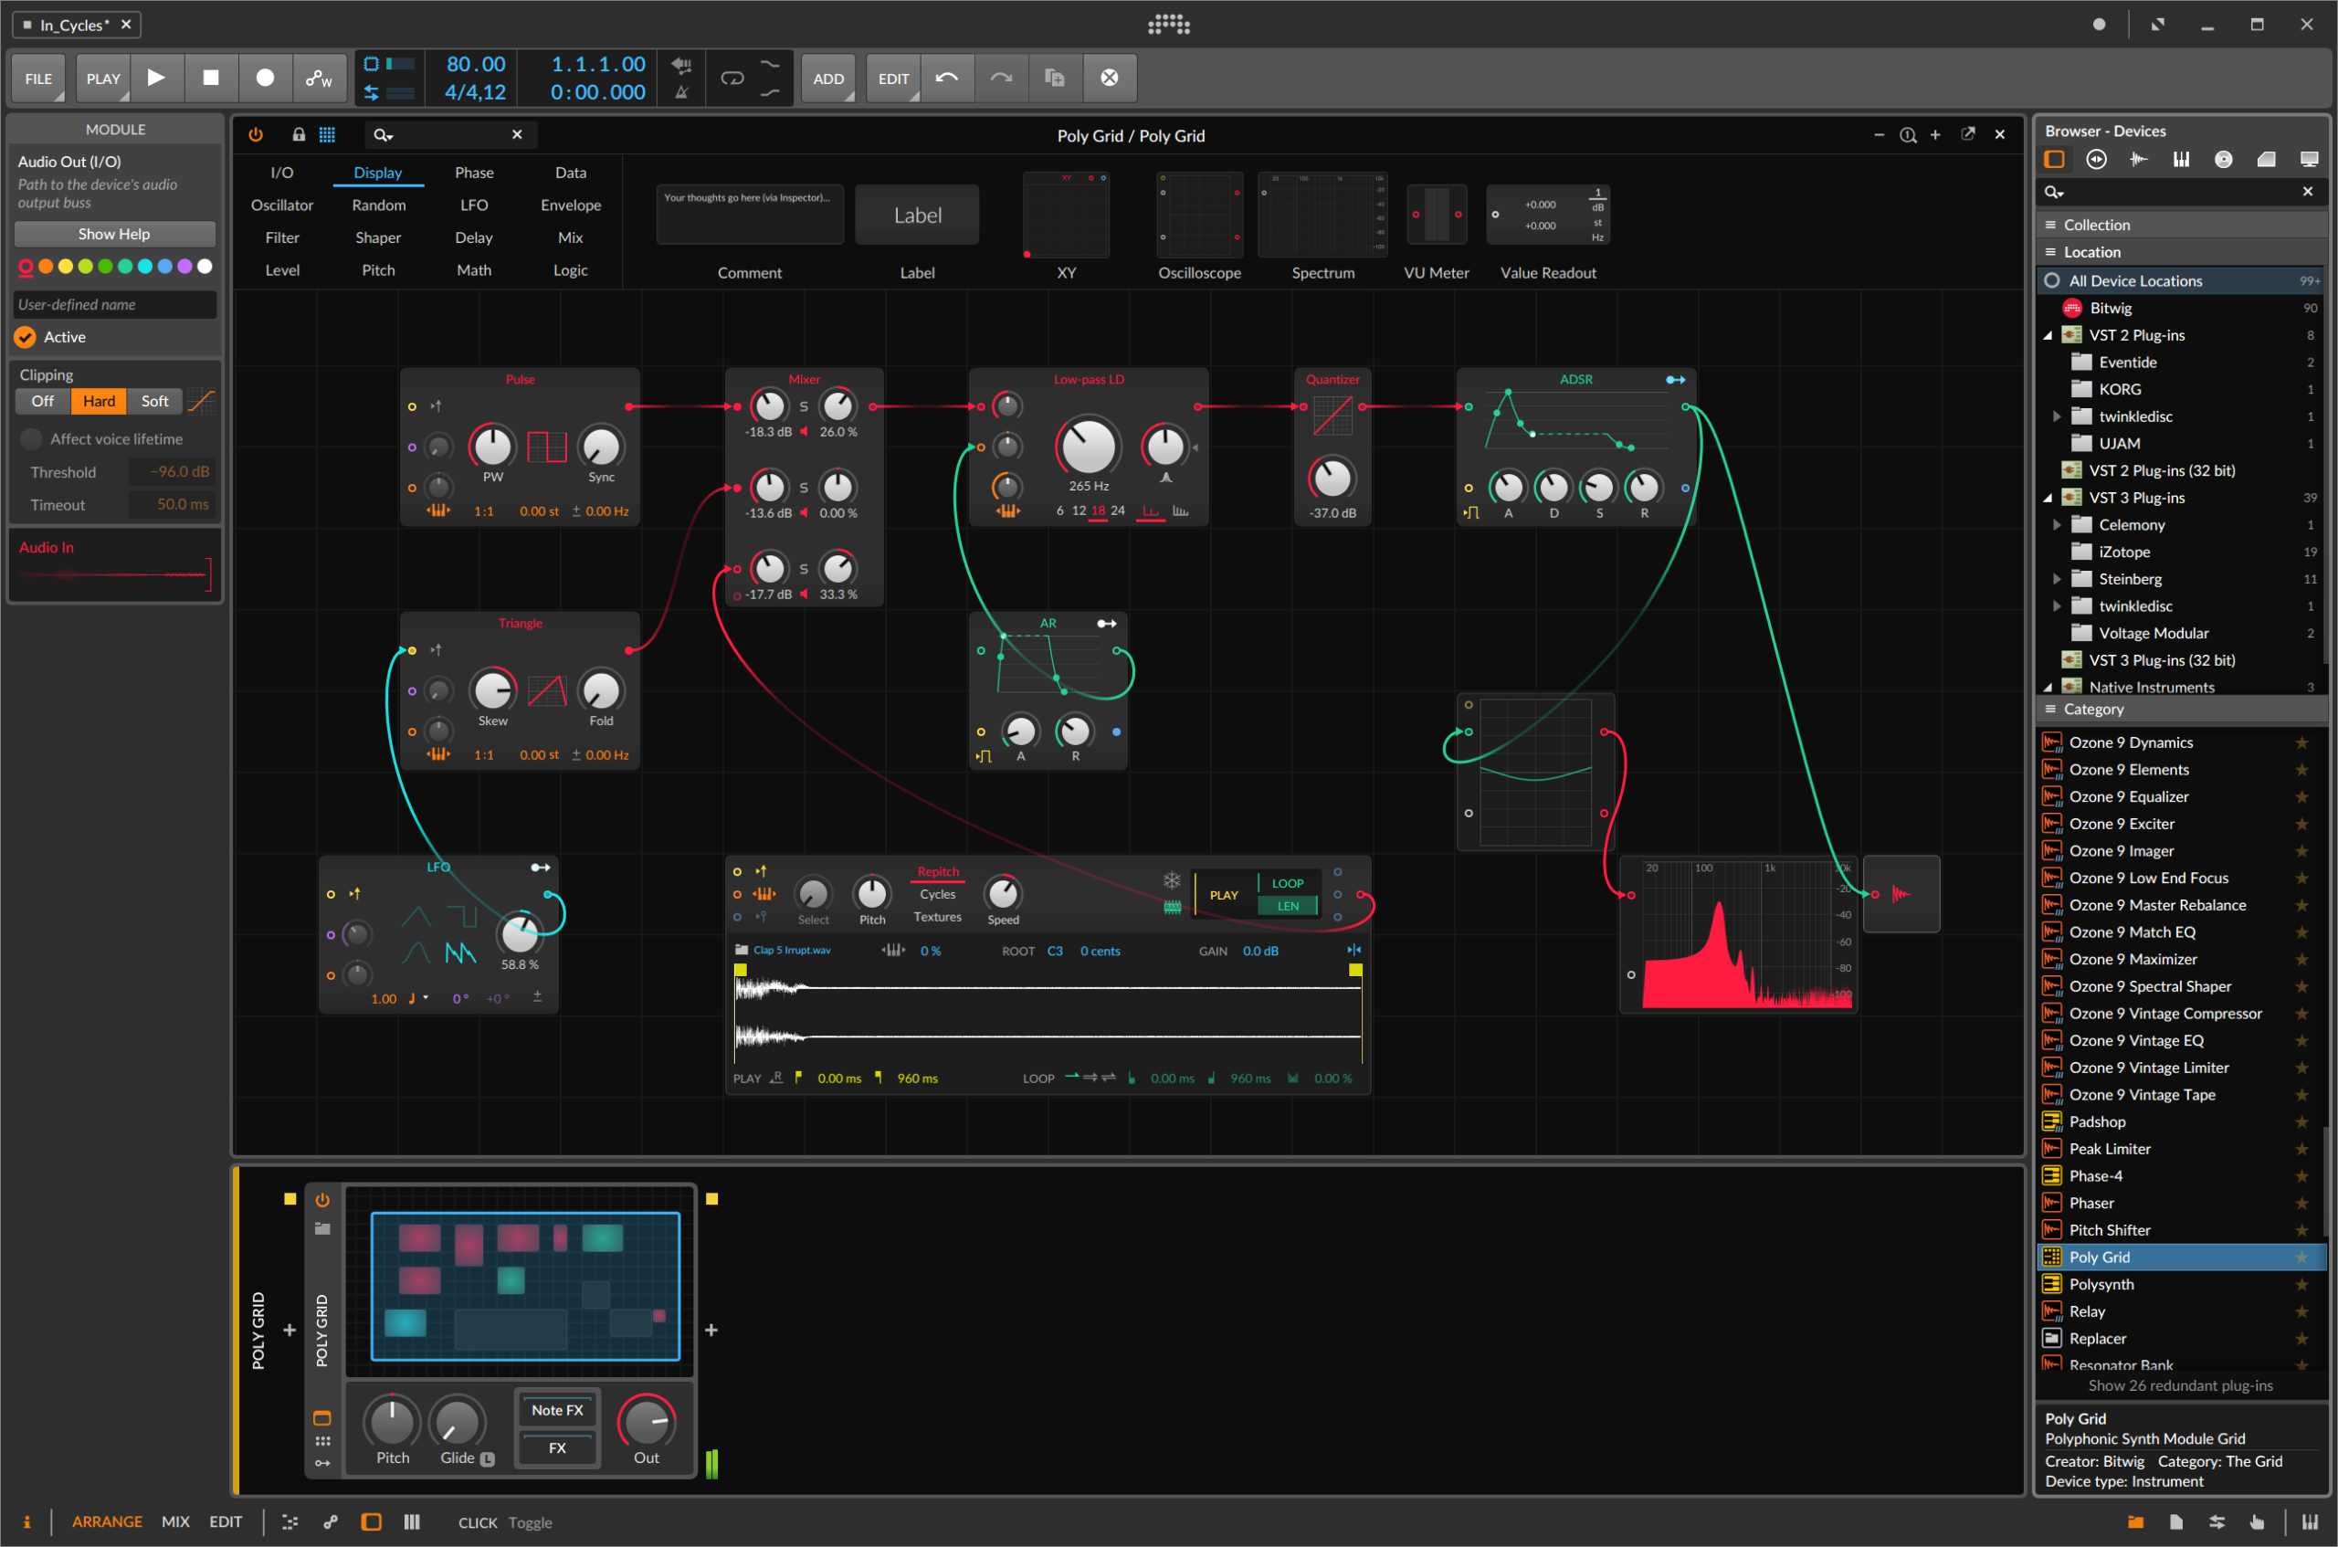Select Files monitor icon in browser
The height and width of the screenshot is (1547, 2338).
tap(2309, 159)
